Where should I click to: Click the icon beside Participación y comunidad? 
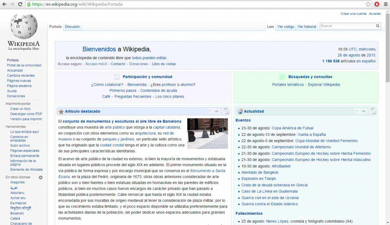117,77
